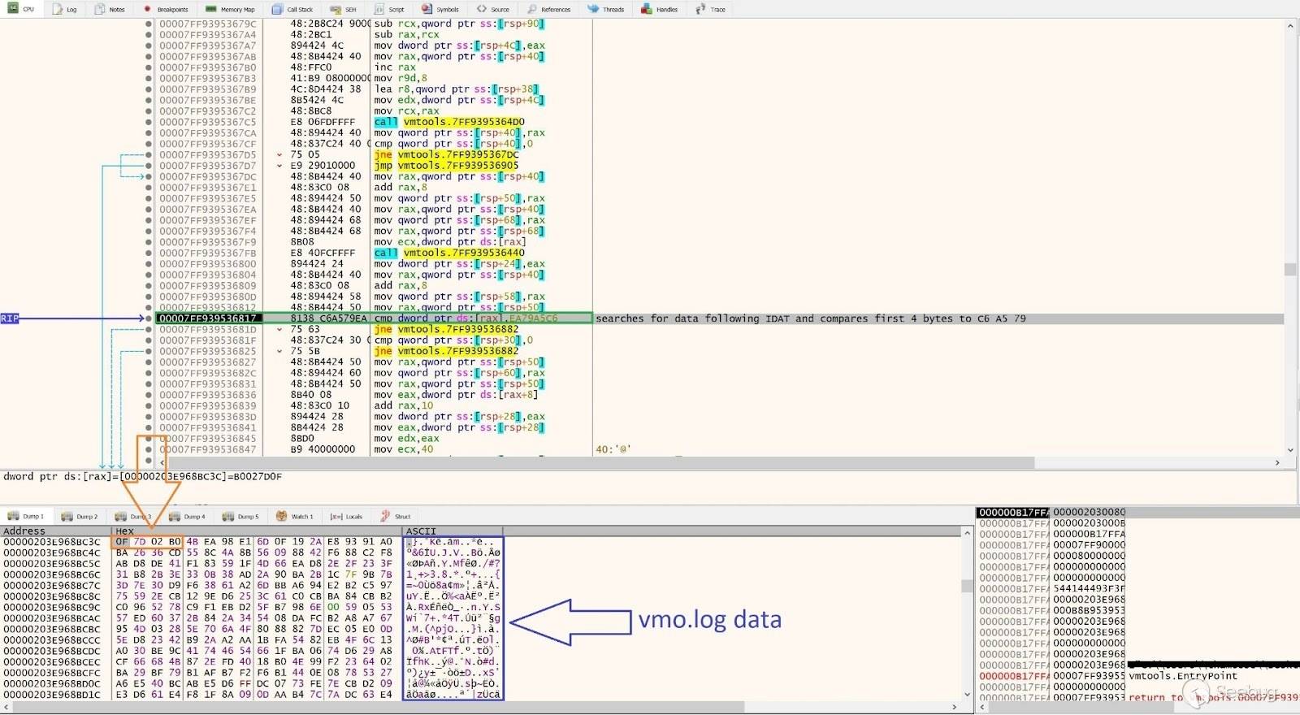Click the "40:'@'" comment in disassembly

tap(613, 449)
